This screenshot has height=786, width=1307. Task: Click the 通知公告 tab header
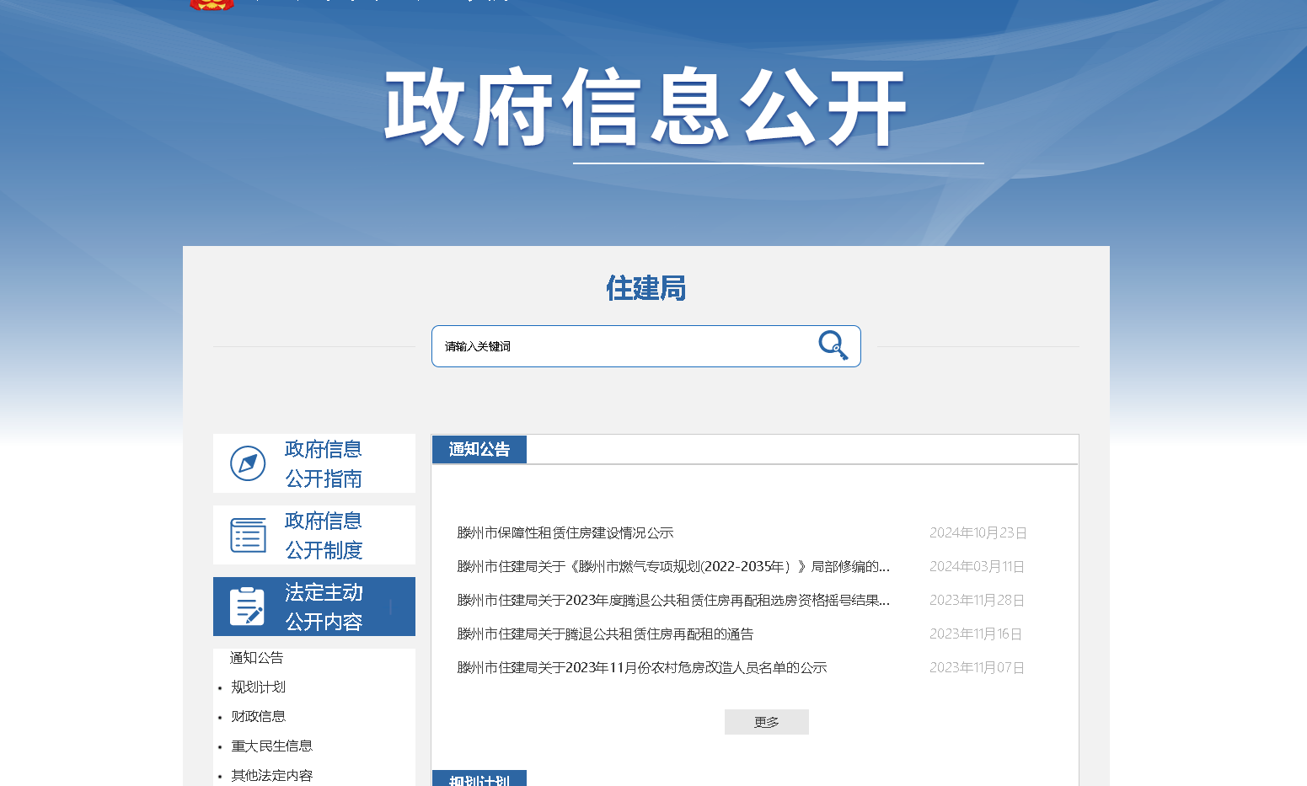(x=479, y=450)
